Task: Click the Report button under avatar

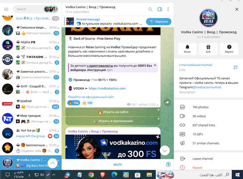Action: pos(229,49)
